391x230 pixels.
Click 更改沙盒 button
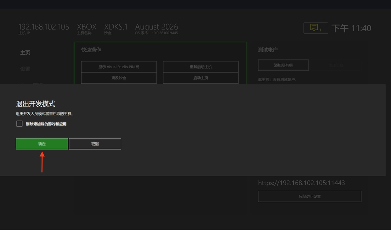tap(119, 78)
